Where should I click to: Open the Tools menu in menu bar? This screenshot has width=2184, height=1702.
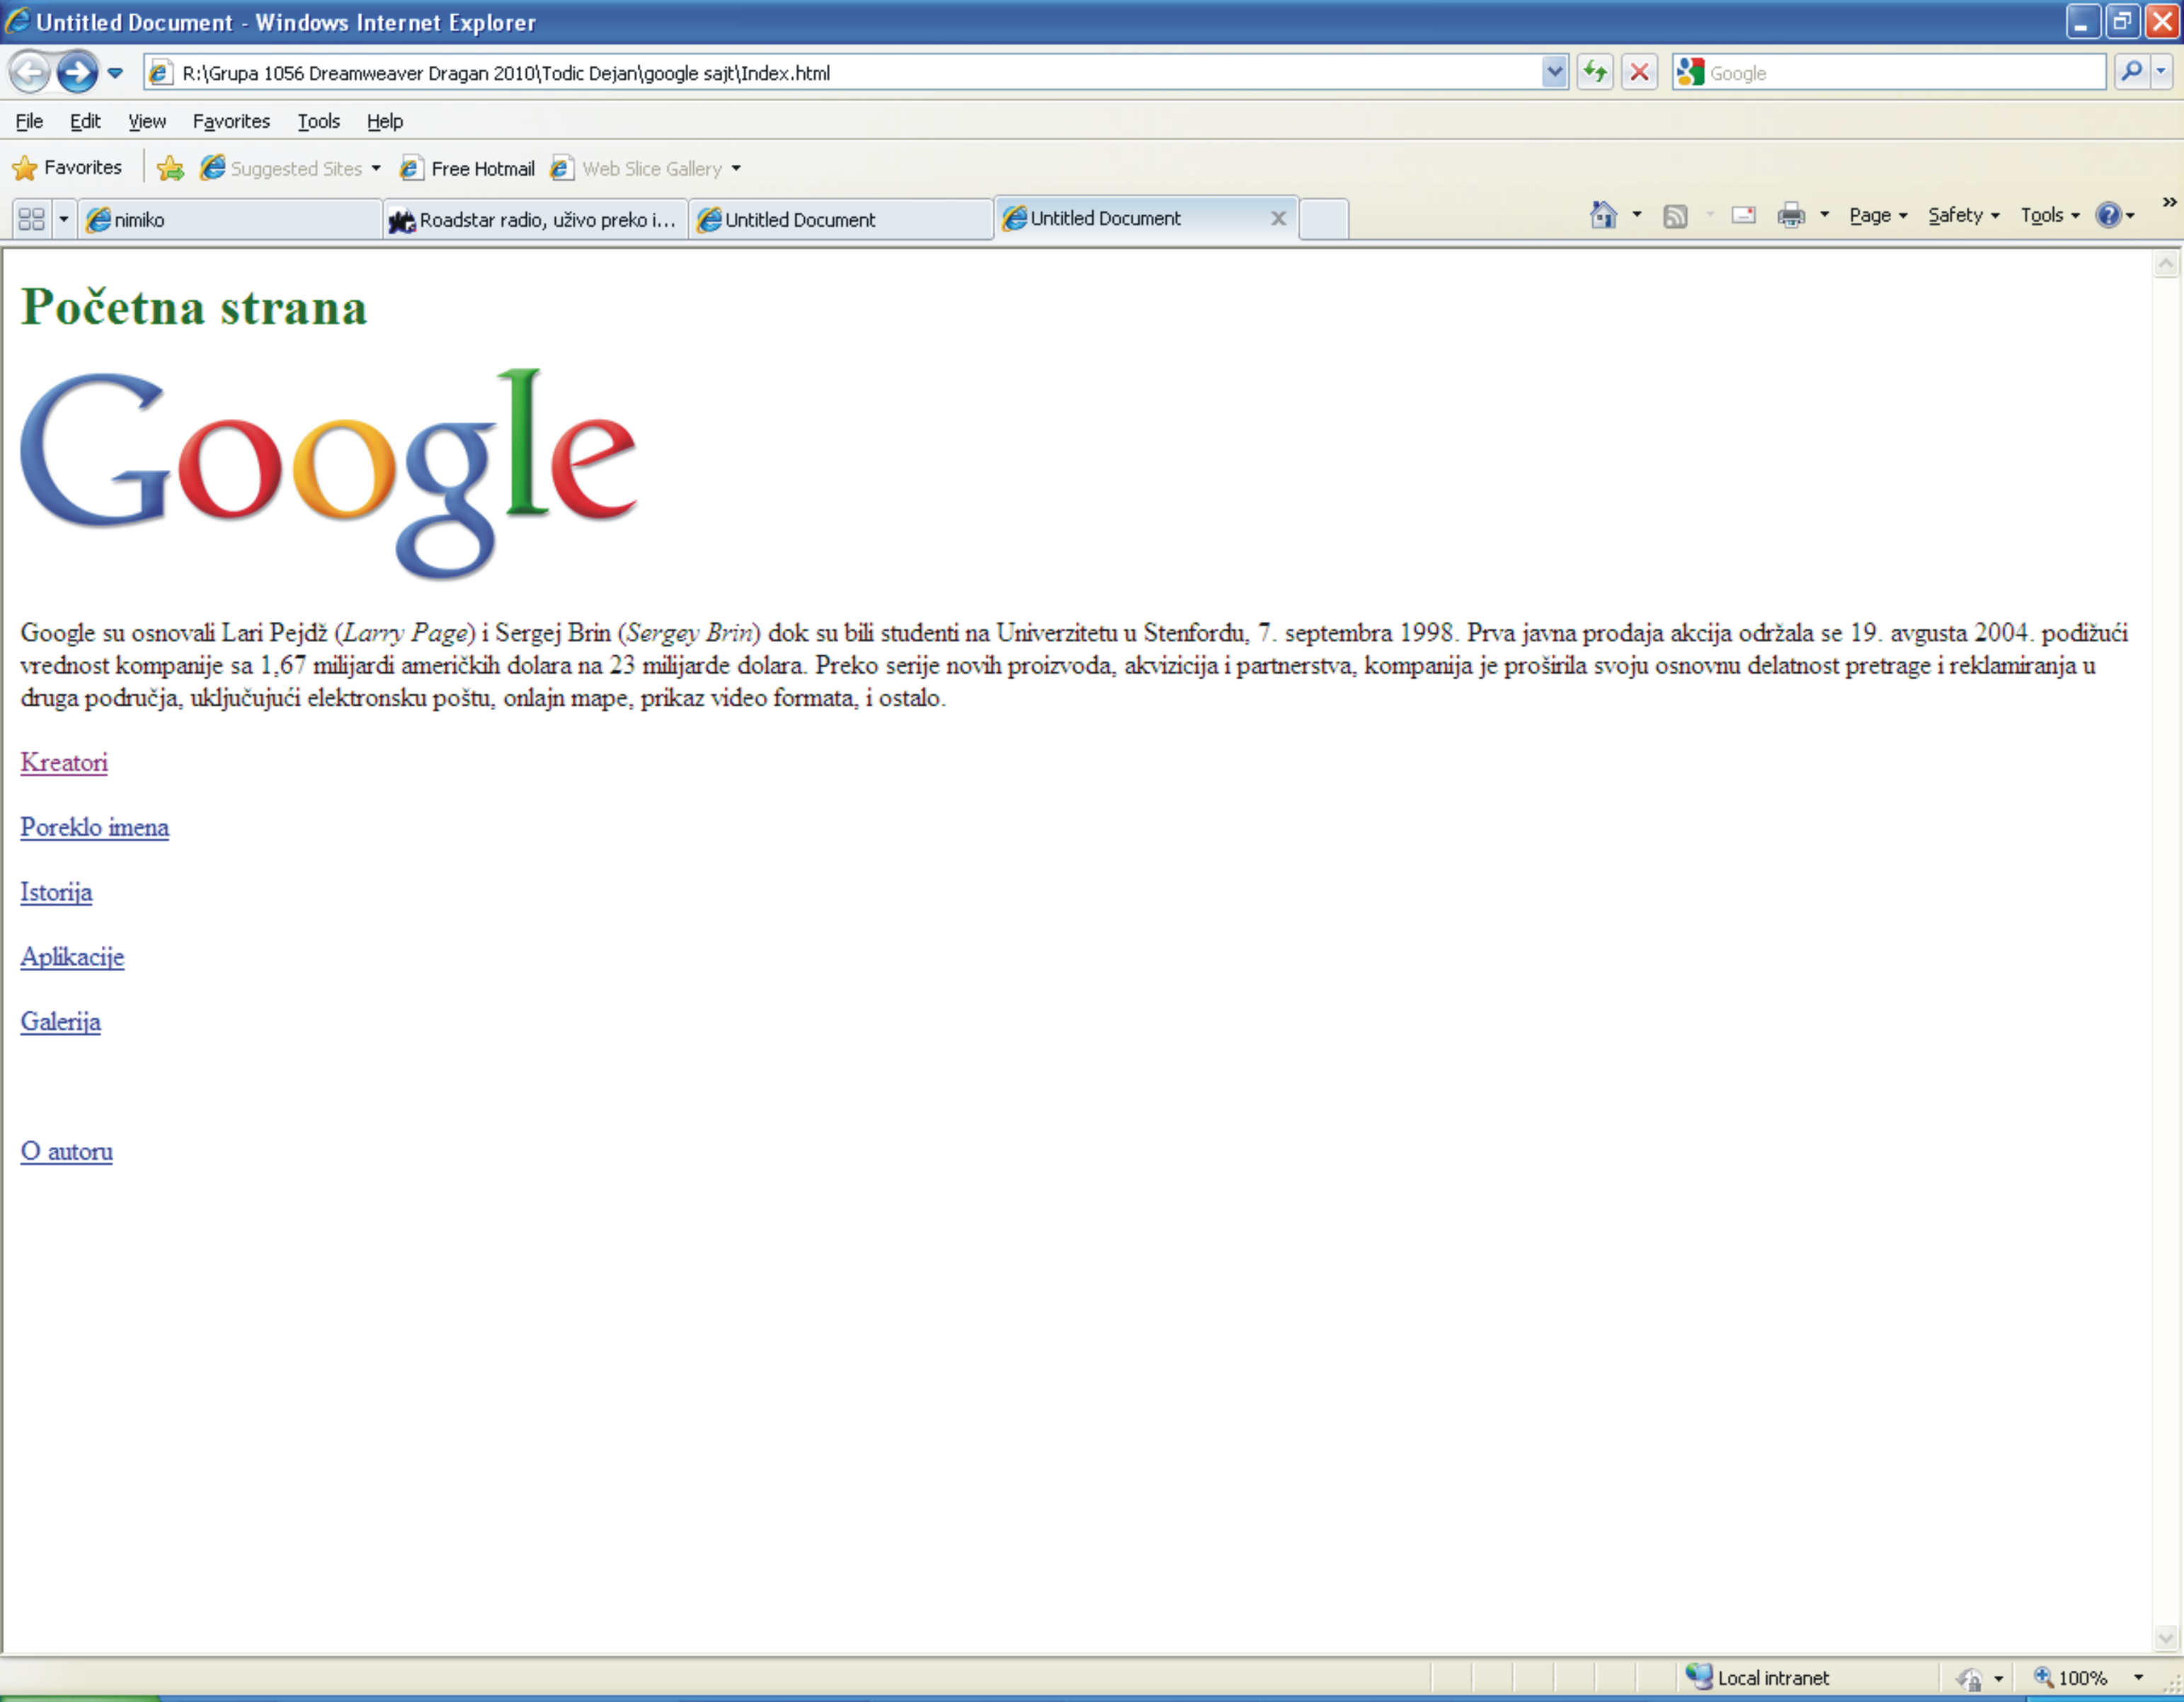pyautogui.click(x=319, y=121)
